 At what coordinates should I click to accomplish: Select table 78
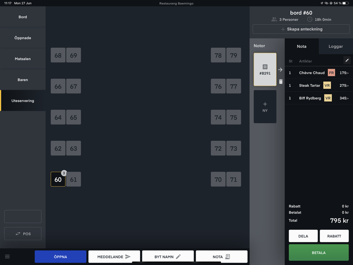pos(218,55)
